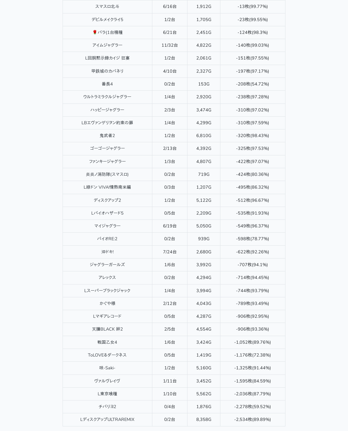Click the 6,810G games cell

pyautogui.click(x=204, y=136)
